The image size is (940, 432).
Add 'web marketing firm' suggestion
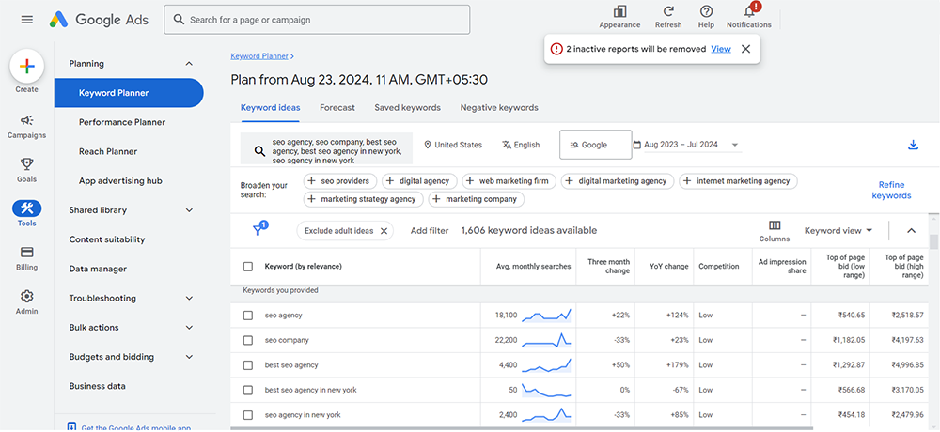(509, 181)
